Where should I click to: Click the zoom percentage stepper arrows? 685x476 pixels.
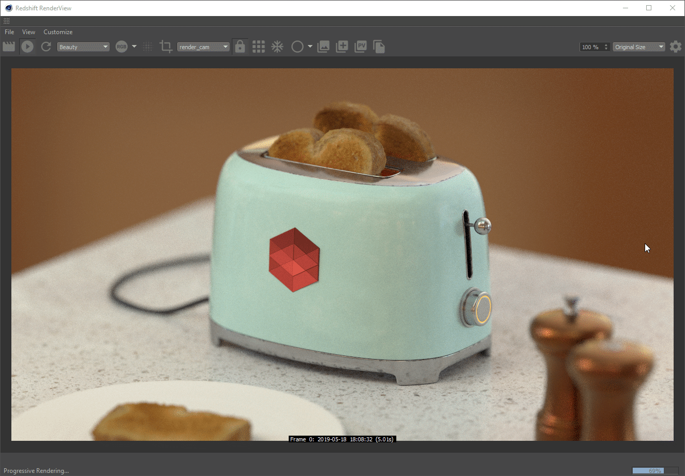click(x=606, y=47)
